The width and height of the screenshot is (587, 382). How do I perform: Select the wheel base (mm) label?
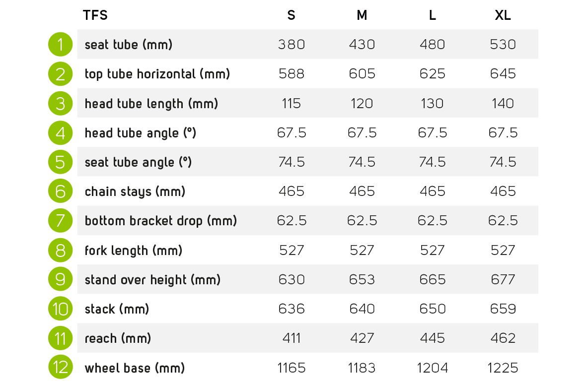[x=135, y=368]
